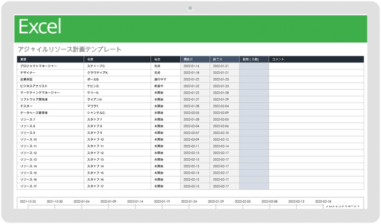Click the 未開始 status in リソース 9 row
The width and height of the screenshot is (381, 224).
(x=165, y=133)
